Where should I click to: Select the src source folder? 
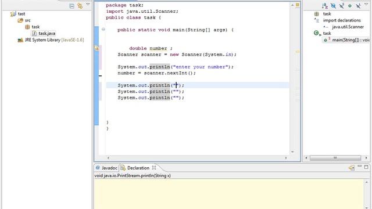pos(27,20)
